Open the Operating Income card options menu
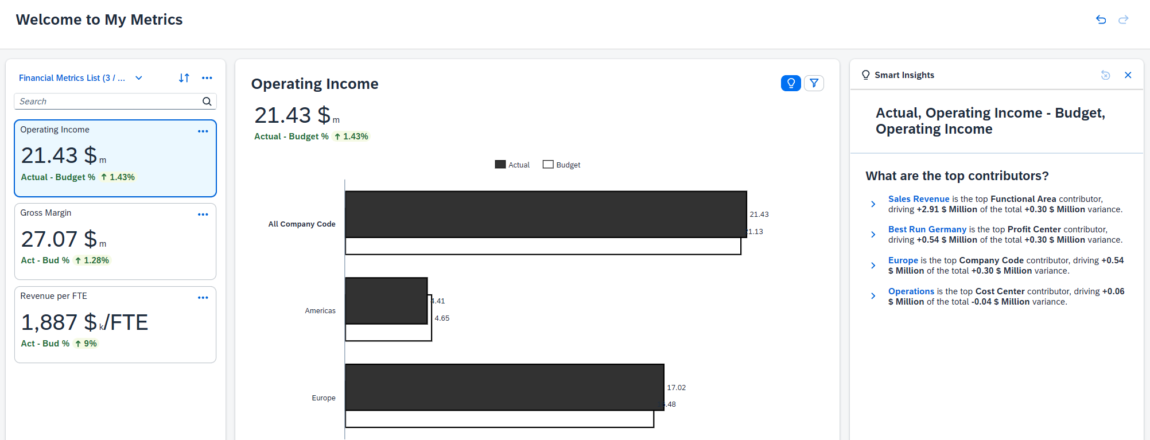The height and width of the screenshot is (440, 1150). 203,131
